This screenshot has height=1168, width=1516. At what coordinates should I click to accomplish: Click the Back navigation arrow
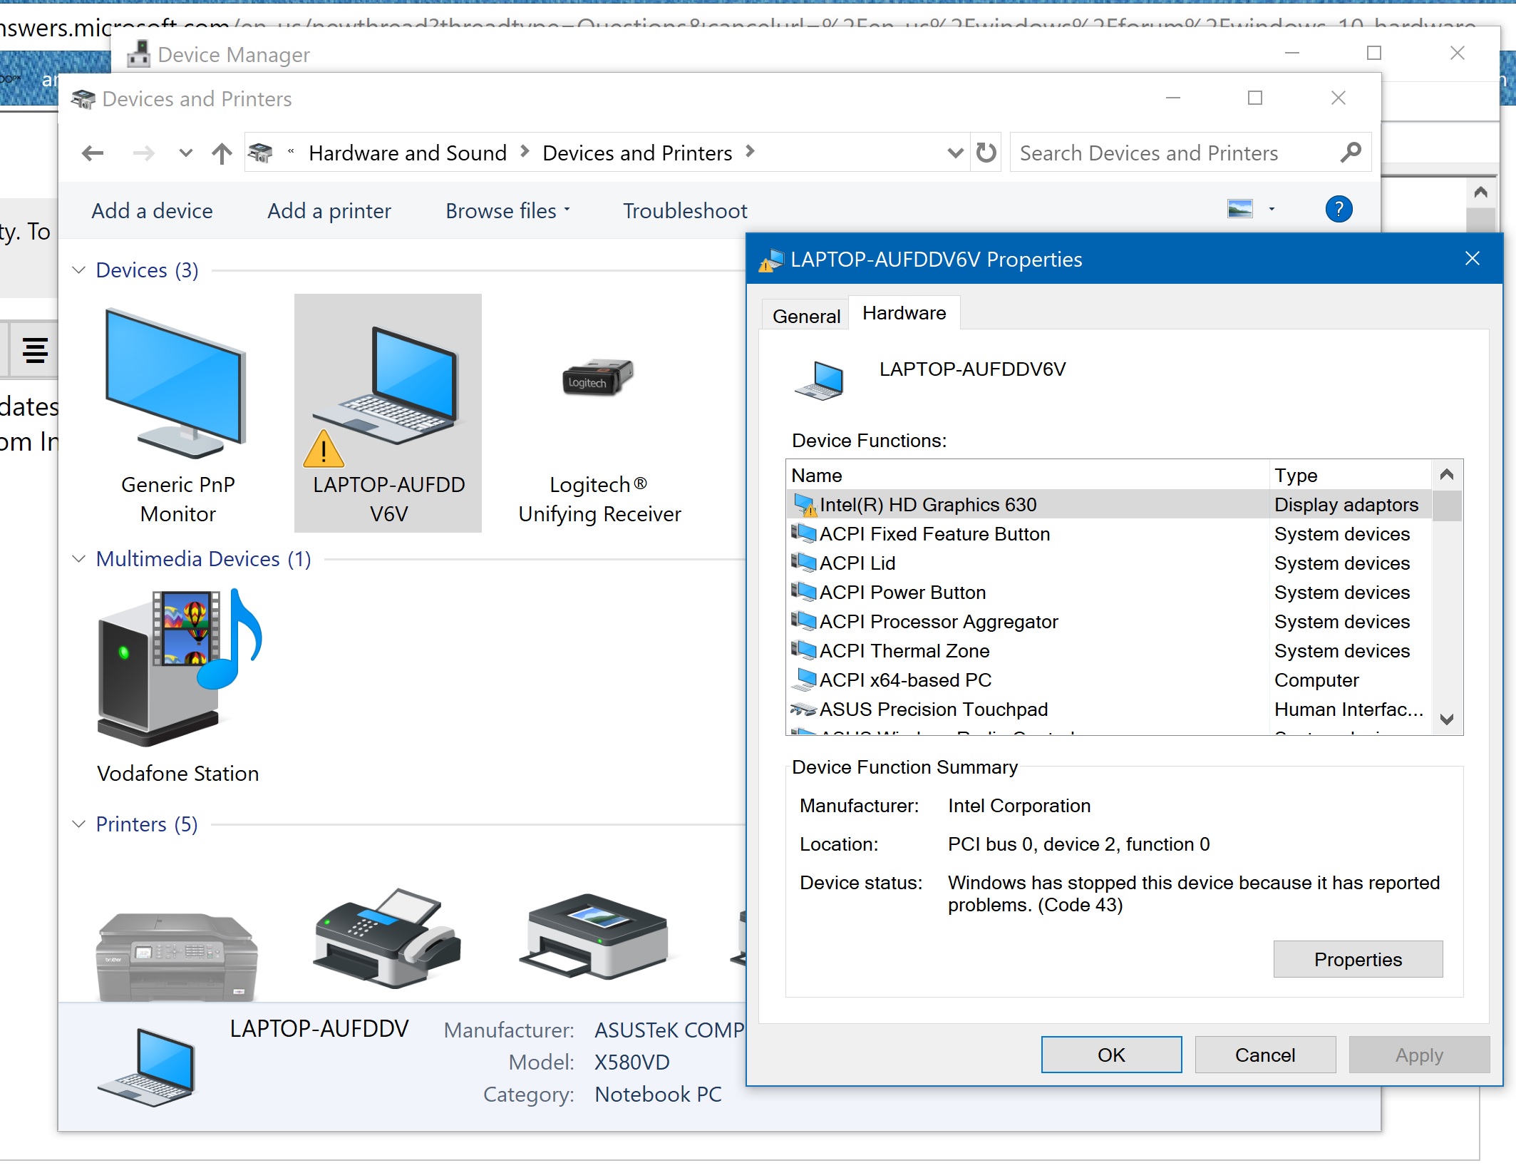[x=93, y=153]
